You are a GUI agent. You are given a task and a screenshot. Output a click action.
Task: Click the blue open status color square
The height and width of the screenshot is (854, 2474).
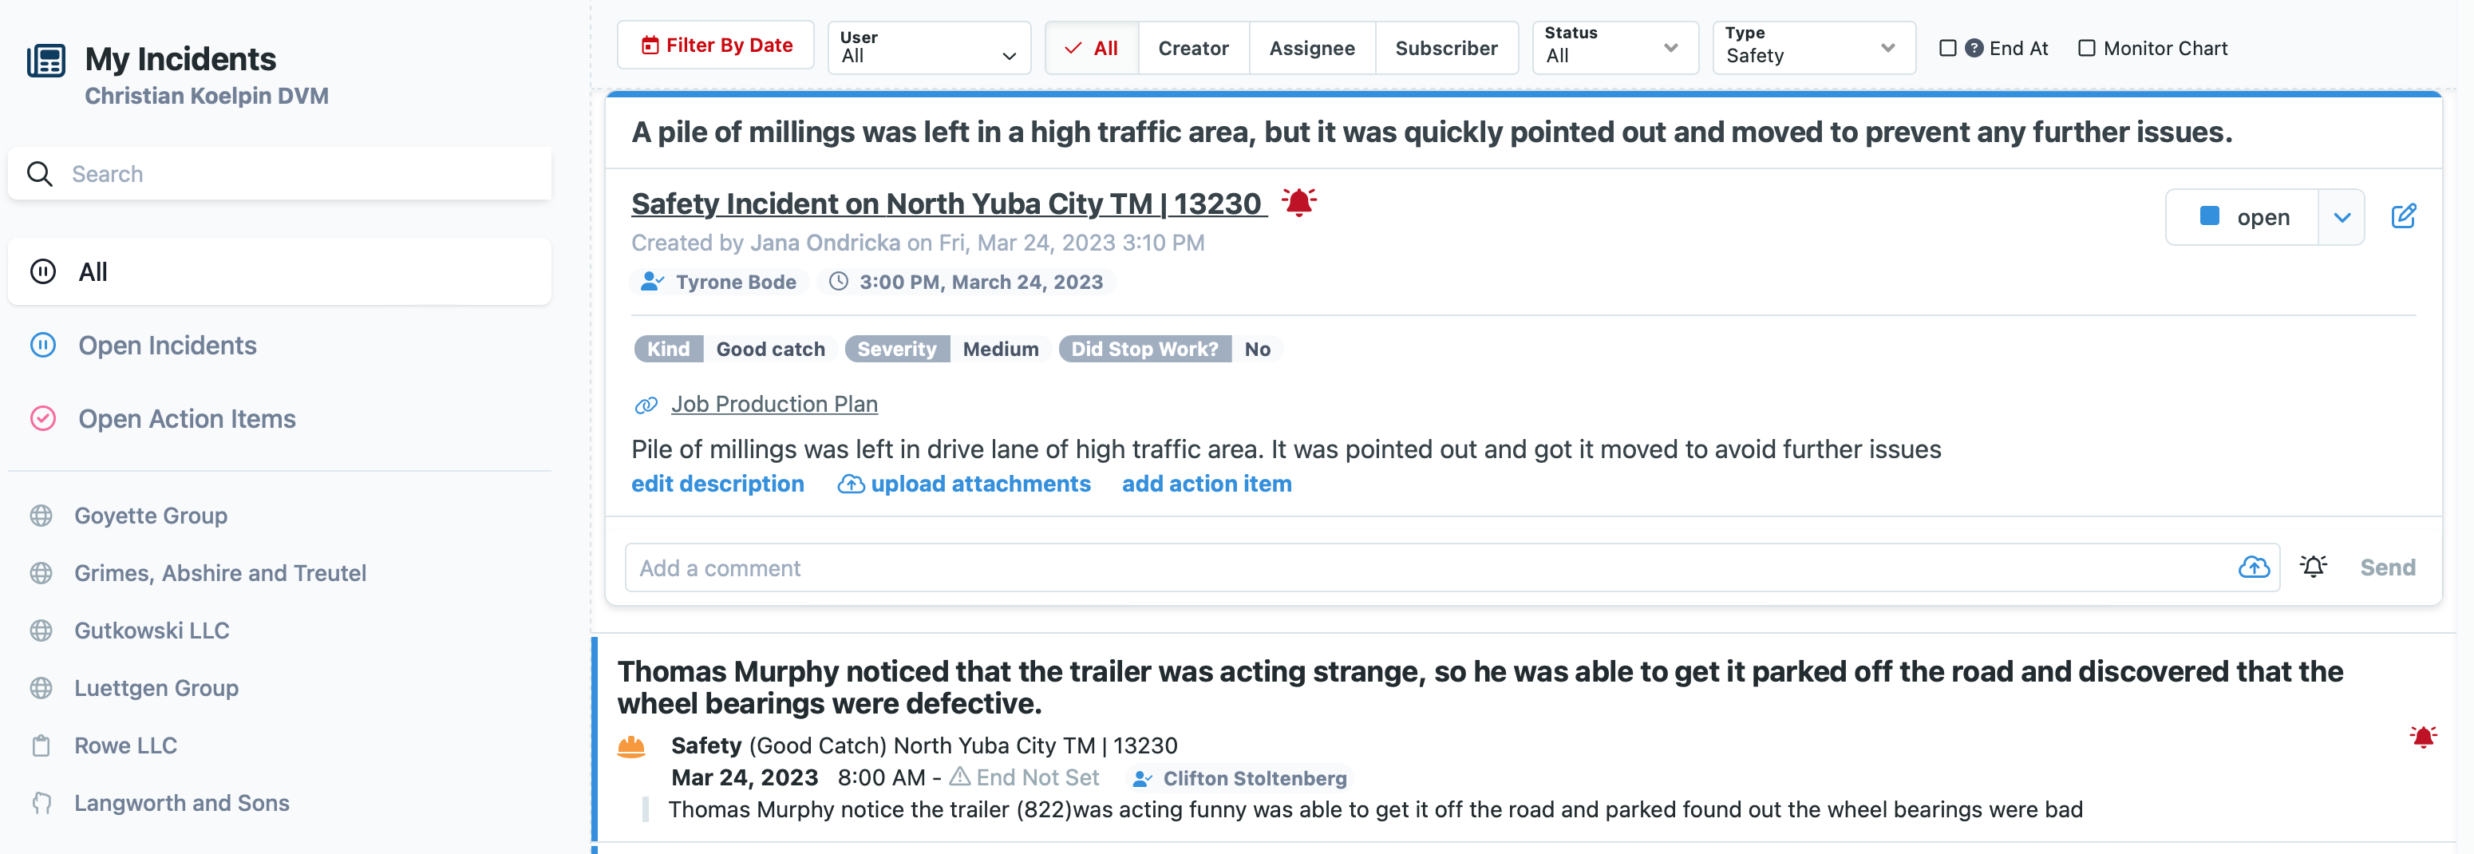[2209, 216]
